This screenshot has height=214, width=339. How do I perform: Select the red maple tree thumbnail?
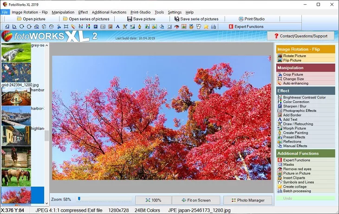point(16,195)
